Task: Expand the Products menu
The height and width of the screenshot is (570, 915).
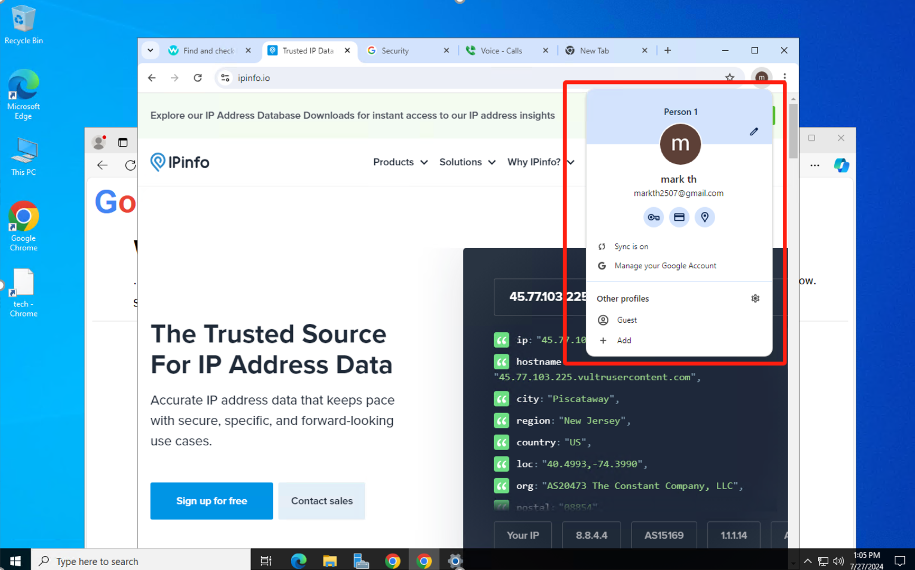Action: (x=400, y=162)
